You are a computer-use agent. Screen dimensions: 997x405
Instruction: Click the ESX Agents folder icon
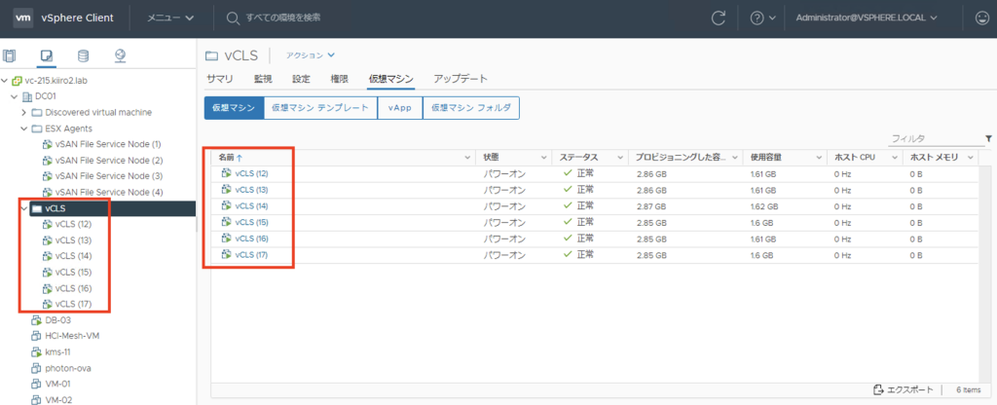(x=37, y=129)
